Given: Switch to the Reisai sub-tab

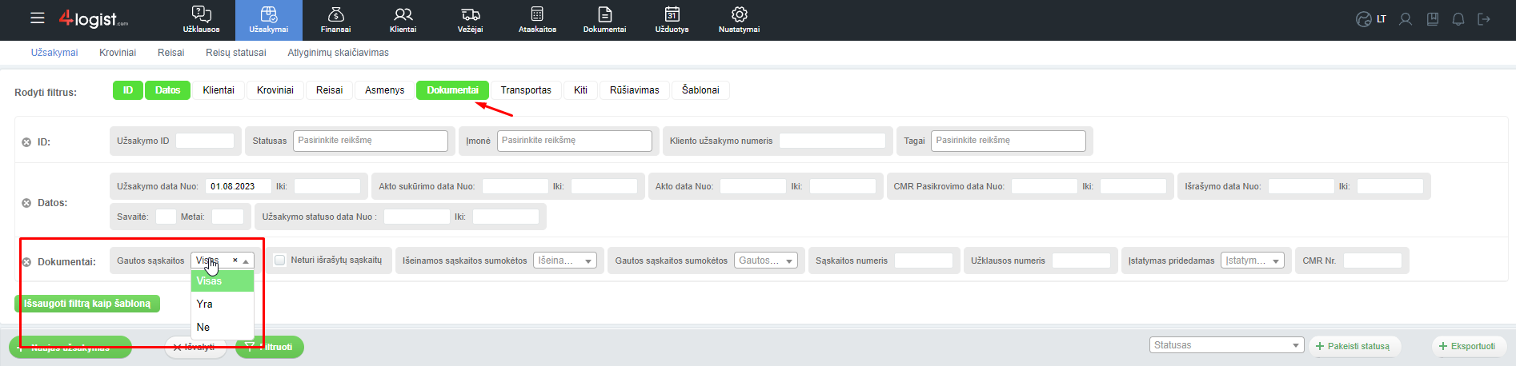Looking at the screenshot, I should click(170, 53).
